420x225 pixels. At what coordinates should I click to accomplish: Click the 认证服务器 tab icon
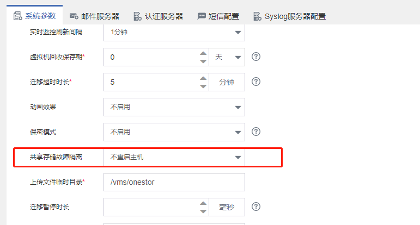pyautogui.click(x=137, y=16)
